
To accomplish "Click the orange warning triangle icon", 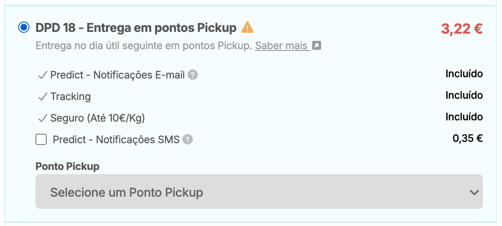I will [x=247, y=28].
